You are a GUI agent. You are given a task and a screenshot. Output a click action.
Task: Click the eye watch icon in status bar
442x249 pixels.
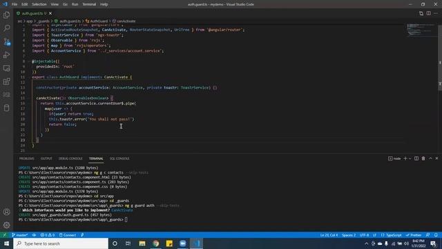click(x=34, y=235)
